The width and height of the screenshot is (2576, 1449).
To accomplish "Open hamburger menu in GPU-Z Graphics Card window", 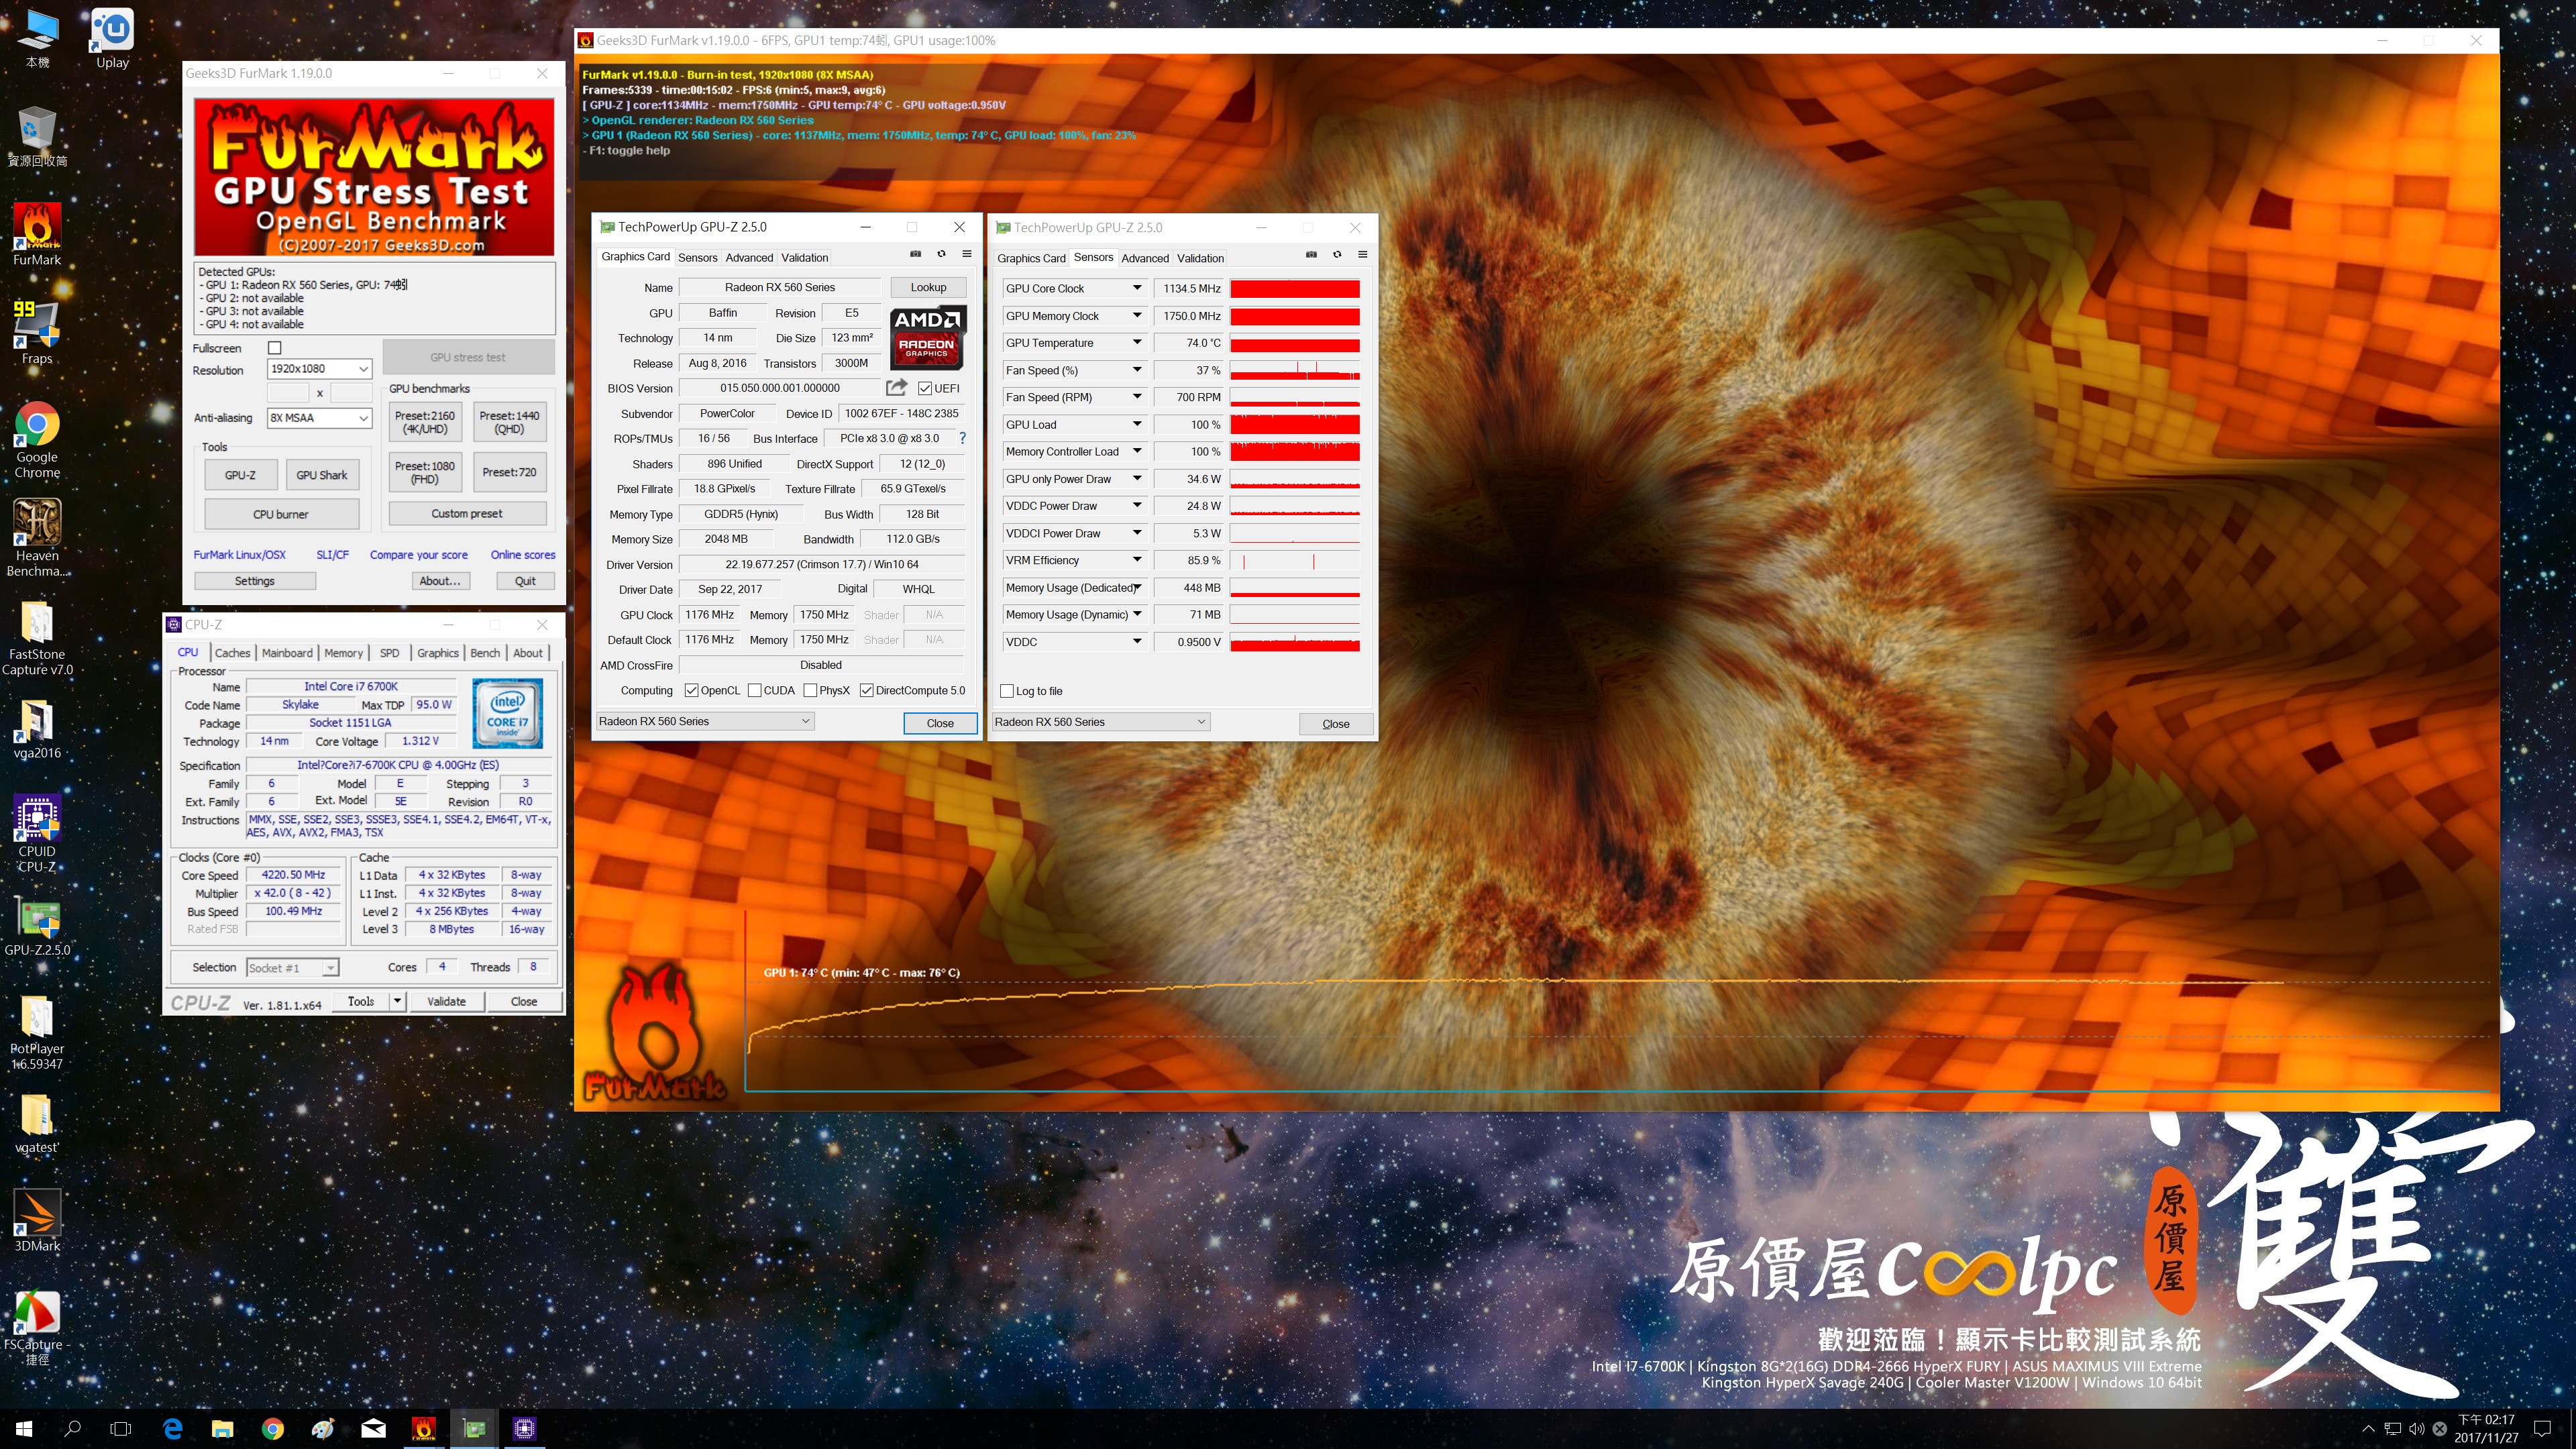I will pyautogui.click(x=967, y=254).
